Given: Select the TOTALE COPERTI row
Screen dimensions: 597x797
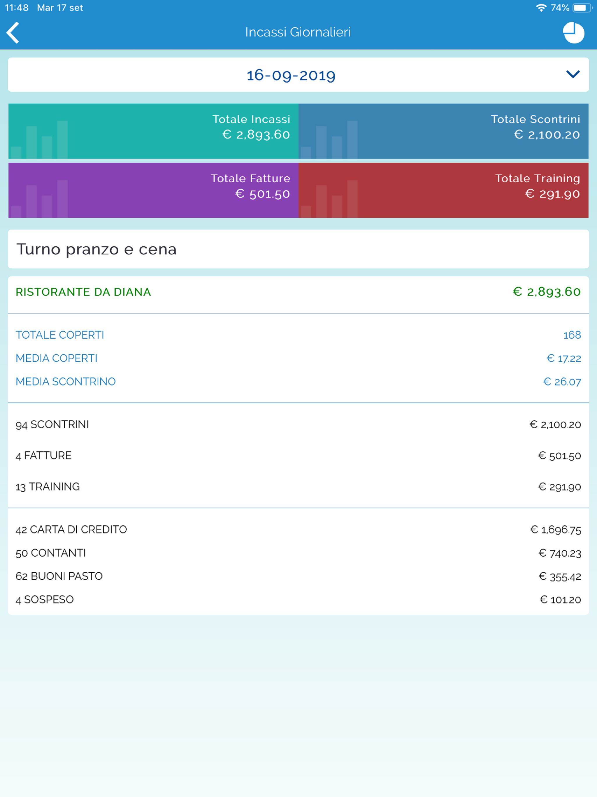Looking at the screenshot, I should pos(298,335).
